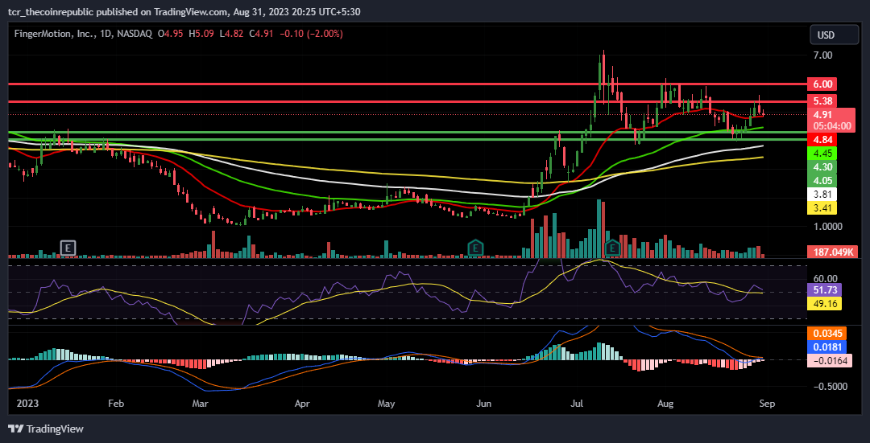Click the white 3.81 moving average label

click(x=822, y=195)
